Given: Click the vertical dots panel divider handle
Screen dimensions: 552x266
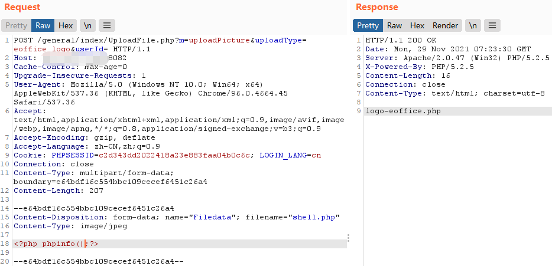Looking at the screenshot, I should [348, 238].
